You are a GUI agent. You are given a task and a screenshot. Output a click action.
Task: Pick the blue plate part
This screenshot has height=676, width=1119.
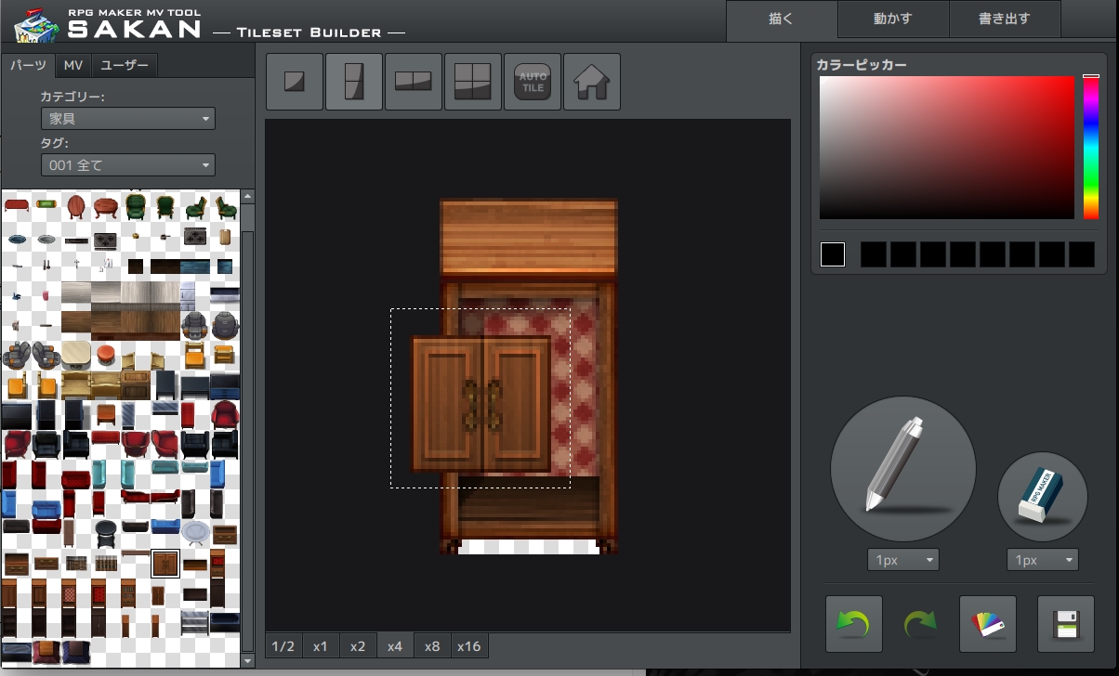tap(17, 239)
